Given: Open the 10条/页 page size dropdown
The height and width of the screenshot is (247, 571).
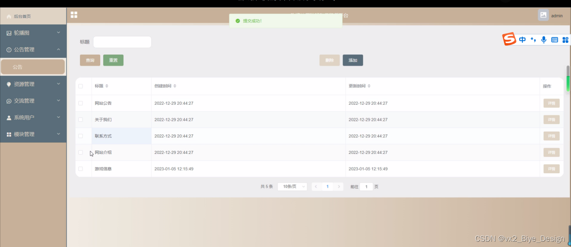Looking at the screenshot, I should (x=292, y=186).
